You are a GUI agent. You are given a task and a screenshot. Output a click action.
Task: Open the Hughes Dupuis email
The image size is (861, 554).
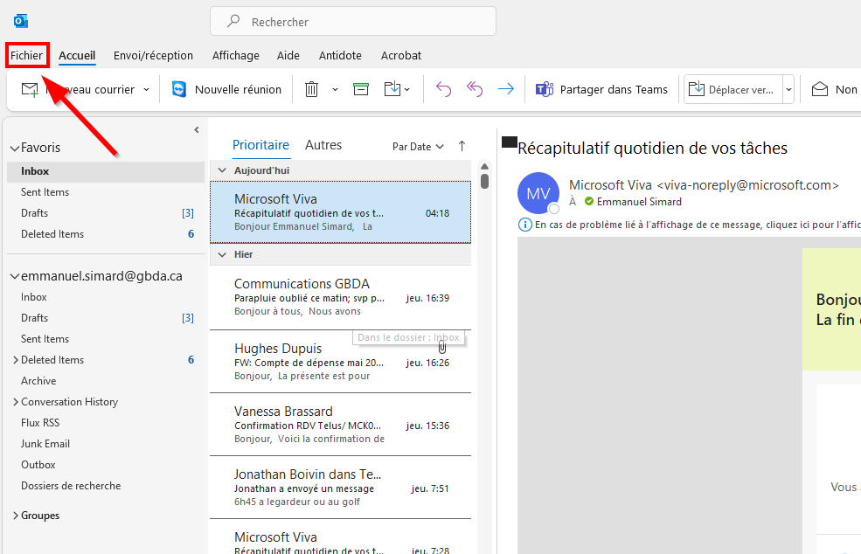[x=340, y=362]
